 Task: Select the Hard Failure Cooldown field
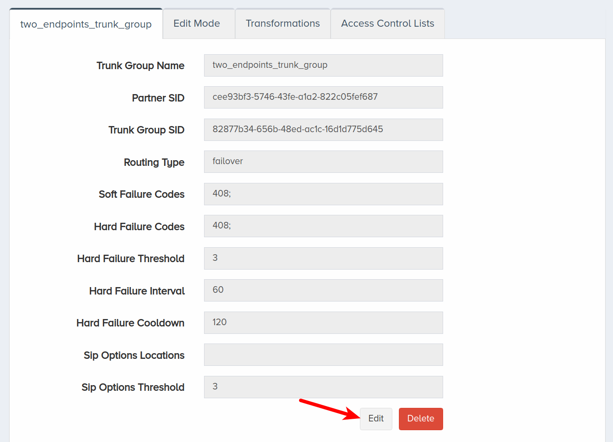323,323
